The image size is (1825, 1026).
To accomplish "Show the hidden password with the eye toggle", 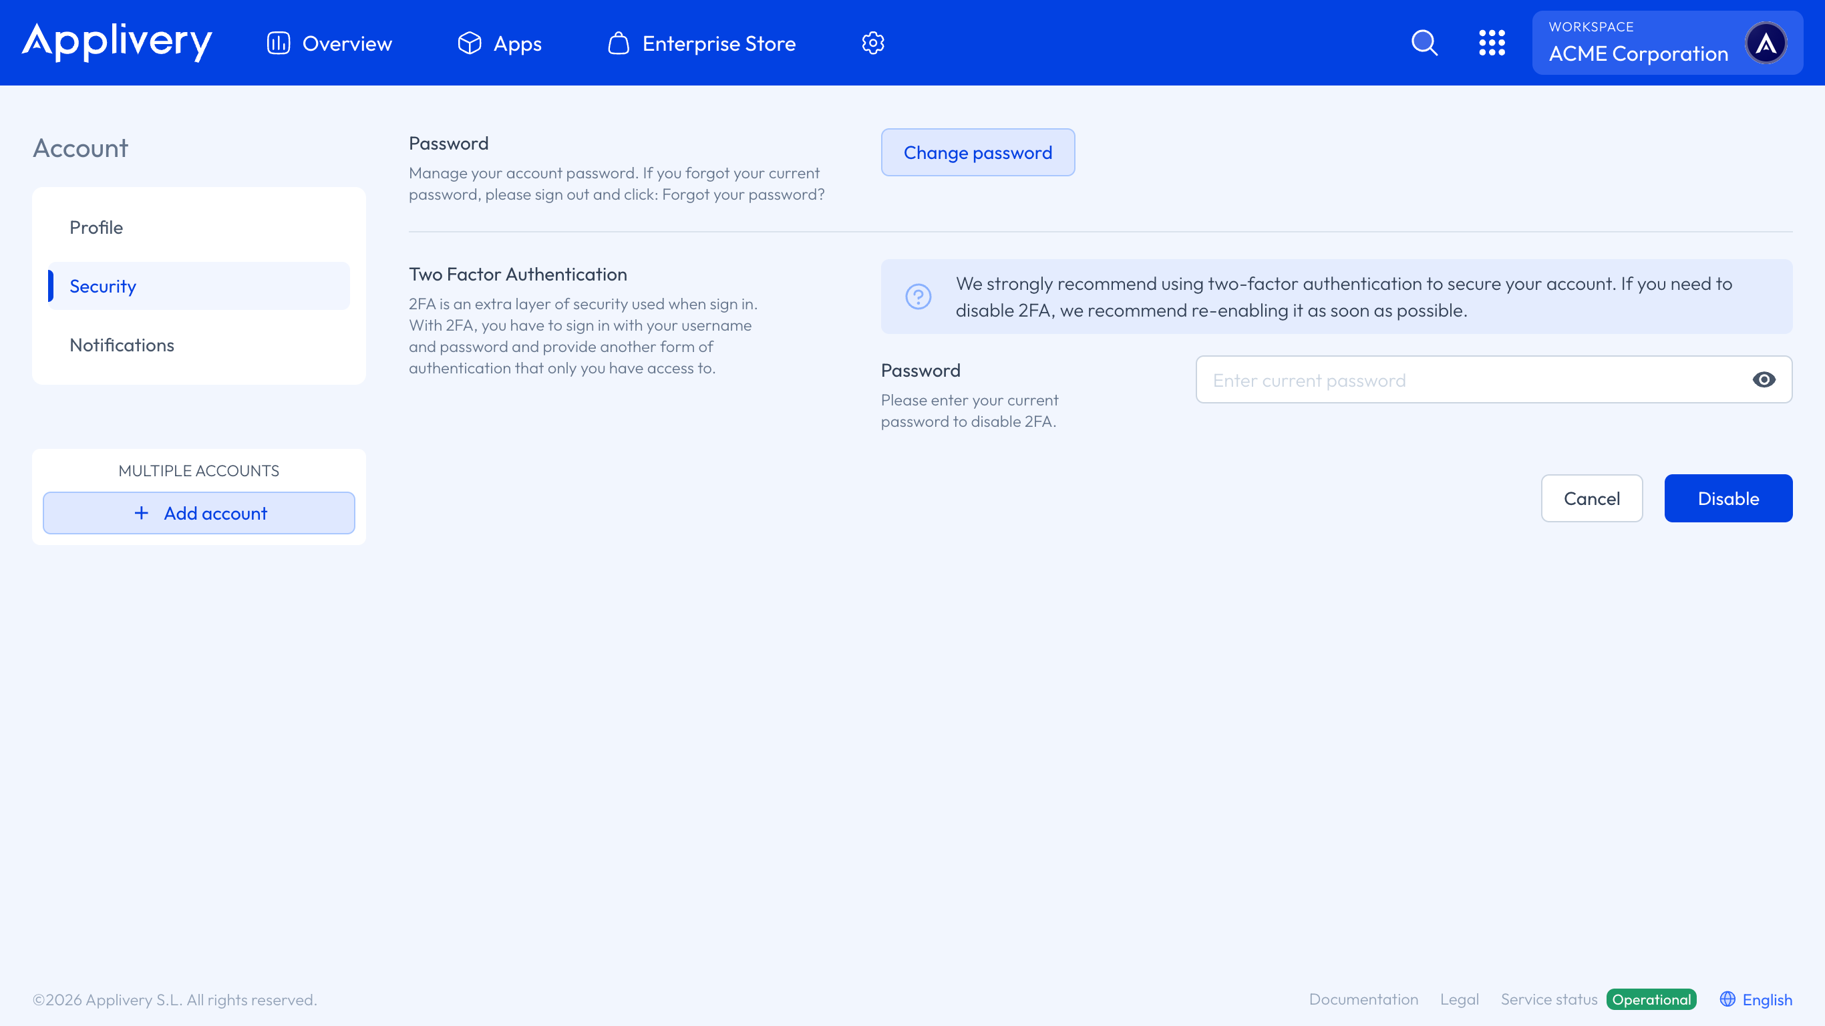I will coord(1764,379).
